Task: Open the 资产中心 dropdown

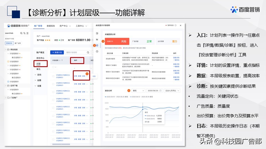Action: pyautogui.click(x=65, y=26)
